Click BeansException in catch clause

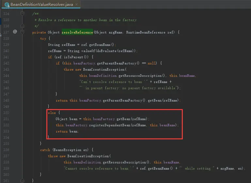(68, 150)
